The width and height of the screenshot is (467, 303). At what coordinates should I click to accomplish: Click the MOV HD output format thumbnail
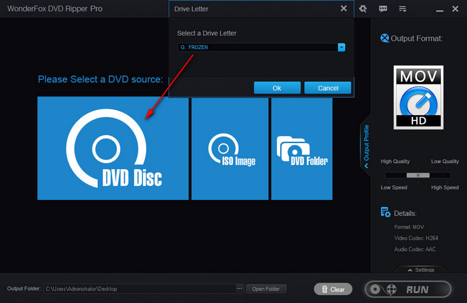(418, 97)
